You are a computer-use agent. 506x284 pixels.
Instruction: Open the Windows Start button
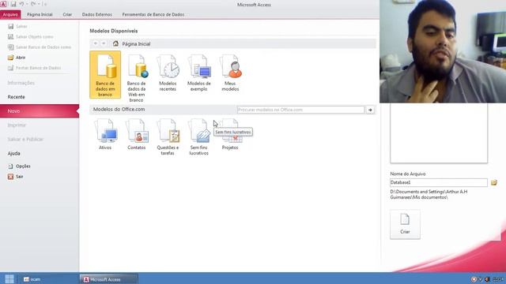click(x=9, y=278)
